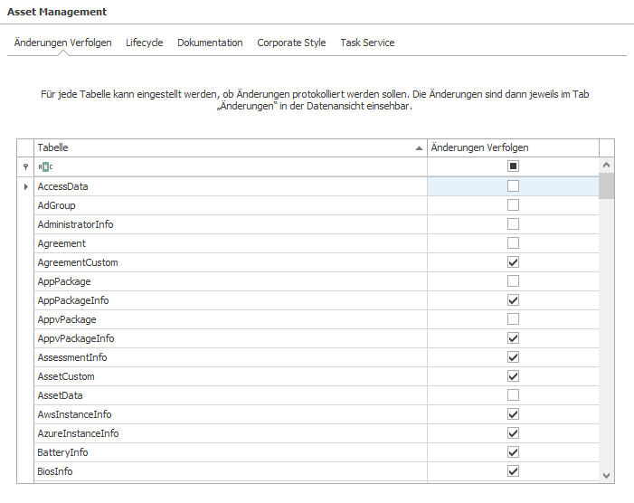This screenshot has height=503, width=634.
Task: Click the AccessData row indicator arrow
Action: [x=26, y=186]
